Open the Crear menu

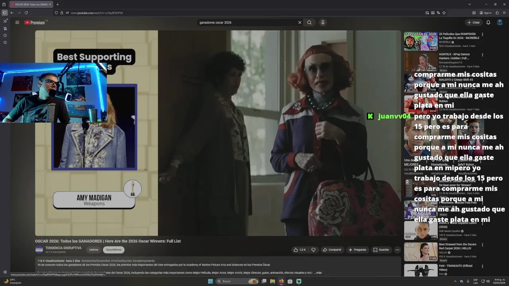(474, 23)
